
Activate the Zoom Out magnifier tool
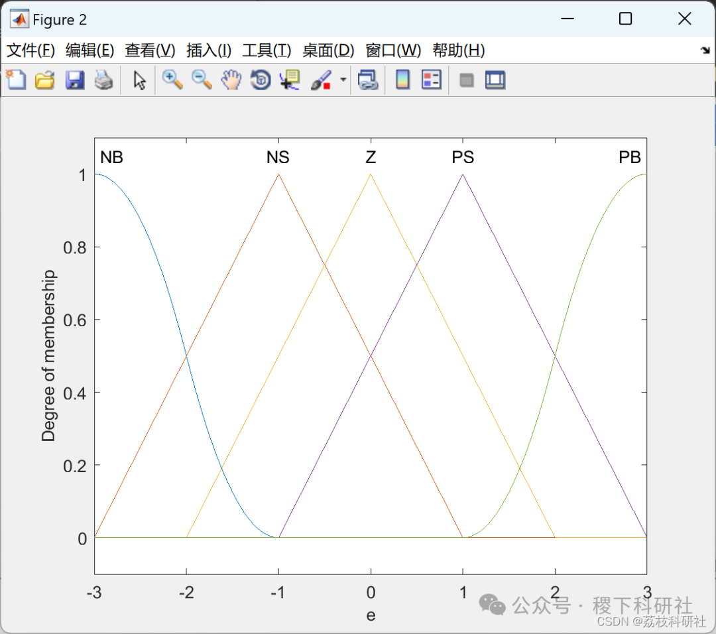point(202,80)
